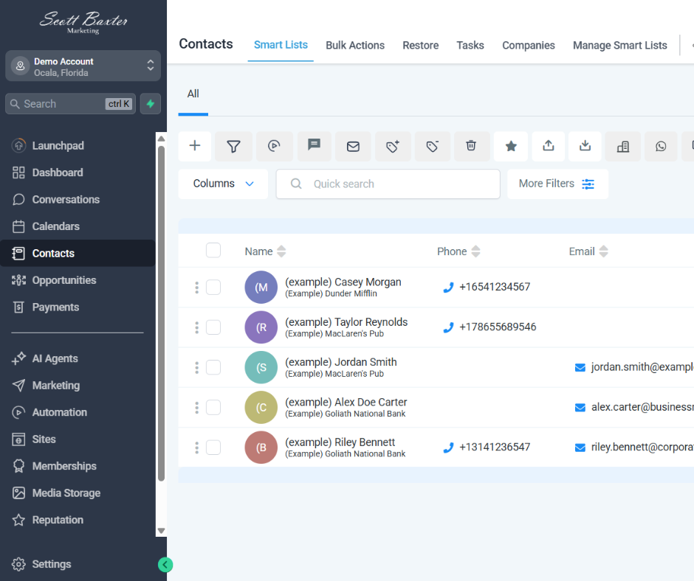The image size is (694, 581).
Task: Add a new contact with the plus icon
Action: (194, 146)
